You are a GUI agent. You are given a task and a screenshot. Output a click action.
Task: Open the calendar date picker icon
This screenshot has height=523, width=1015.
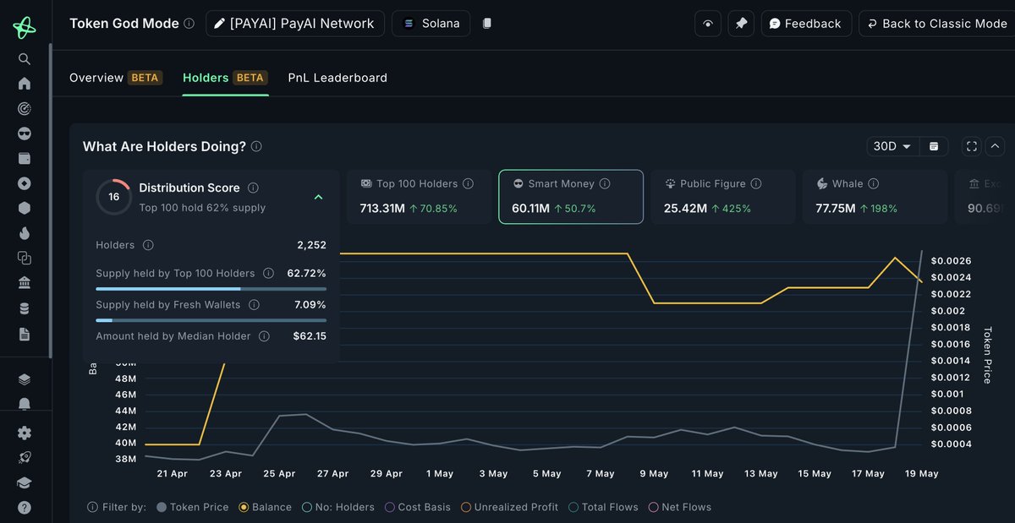click(x=934, y=146)
